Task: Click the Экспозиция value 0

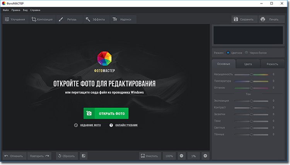Action: (273, 101)
